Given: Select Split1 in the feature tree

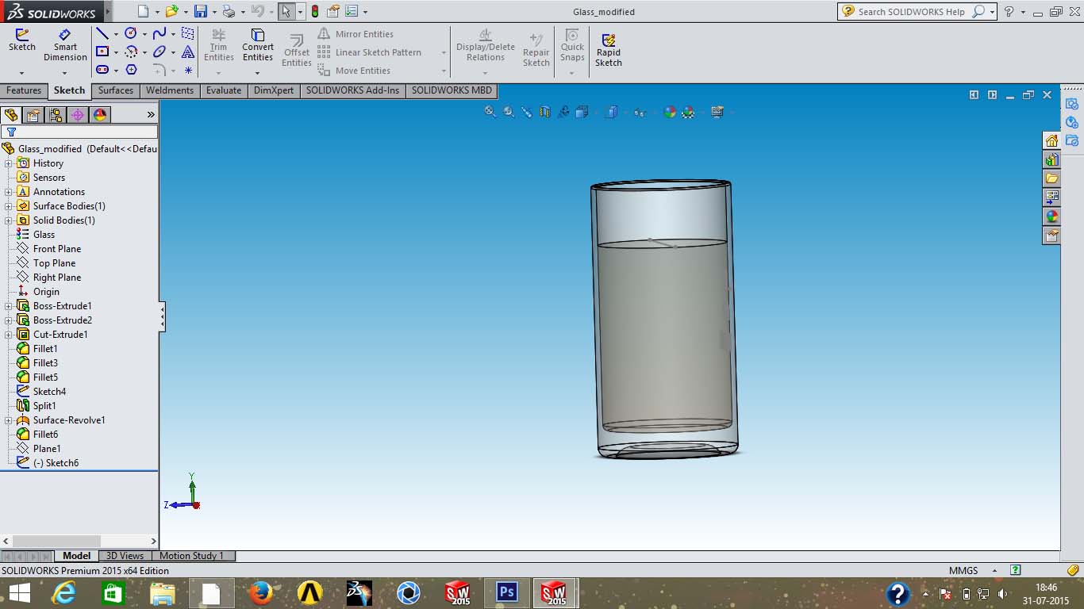Looking at the screenshot, I should (x=44, y=406).
